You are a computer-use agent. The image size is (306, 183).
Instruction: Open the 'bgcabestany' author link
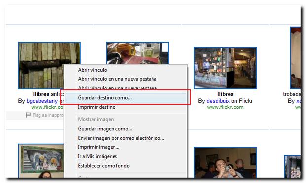pos(42,101)
